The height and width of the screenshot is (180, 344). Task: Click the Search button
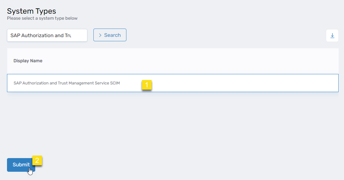110,35
